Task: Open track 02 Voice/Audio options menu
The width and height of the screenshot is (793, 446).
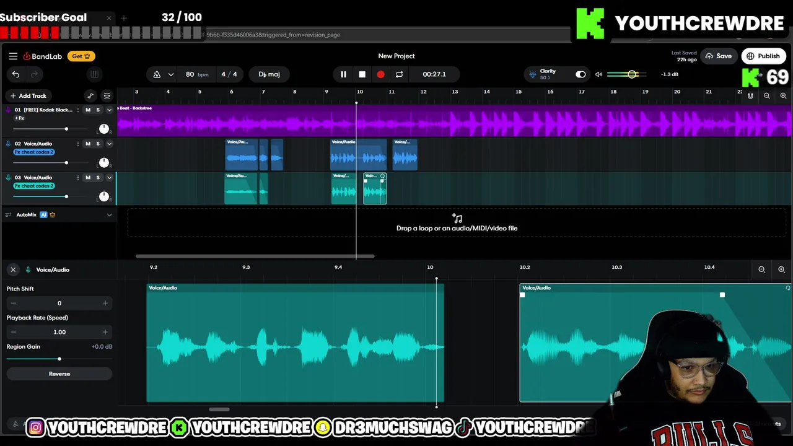Action: point(78,144)
